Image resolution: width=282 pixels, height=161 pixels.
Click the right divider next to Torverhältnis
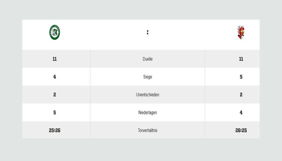click(x=205, y=130)
